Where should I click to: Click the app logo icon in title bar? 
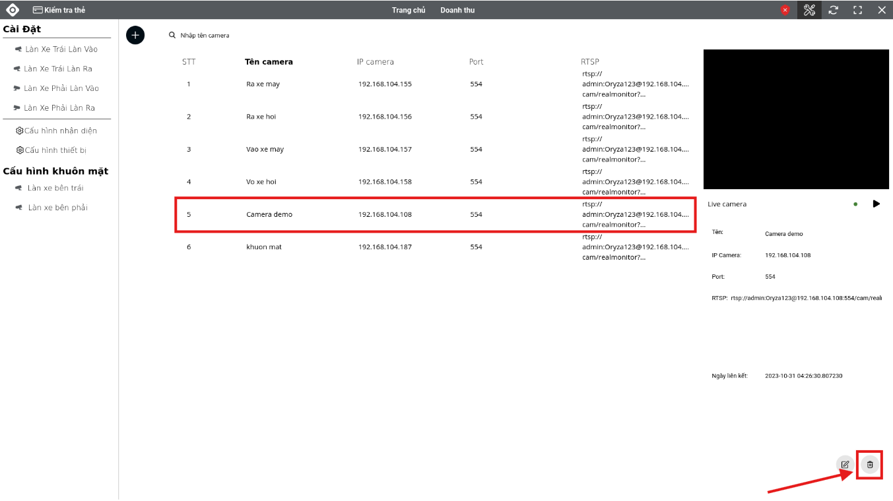(x=13, y=10)
